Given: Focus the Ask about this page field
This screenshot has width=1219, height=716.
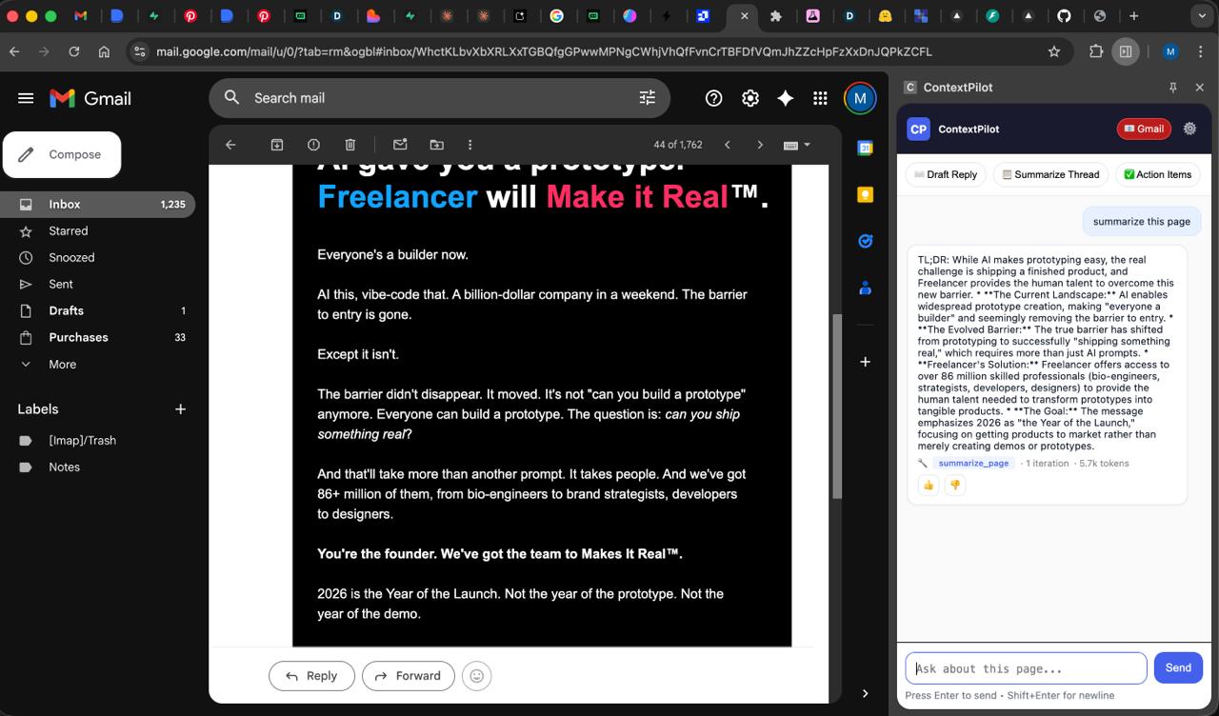Looking at the screenshot, I should coord(1026,668).
